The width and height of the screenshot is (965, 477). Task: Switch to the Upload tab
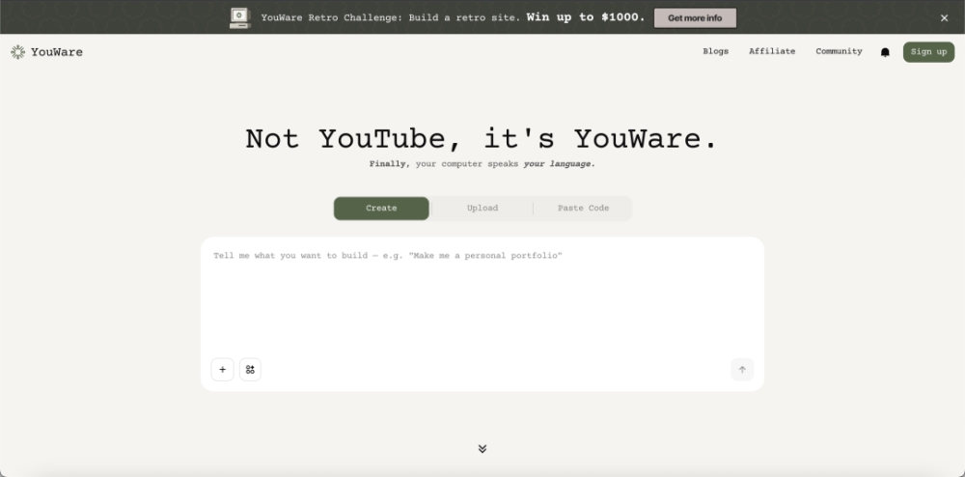coord(482,209)
